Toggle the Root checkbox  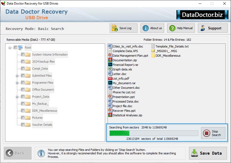15,47
